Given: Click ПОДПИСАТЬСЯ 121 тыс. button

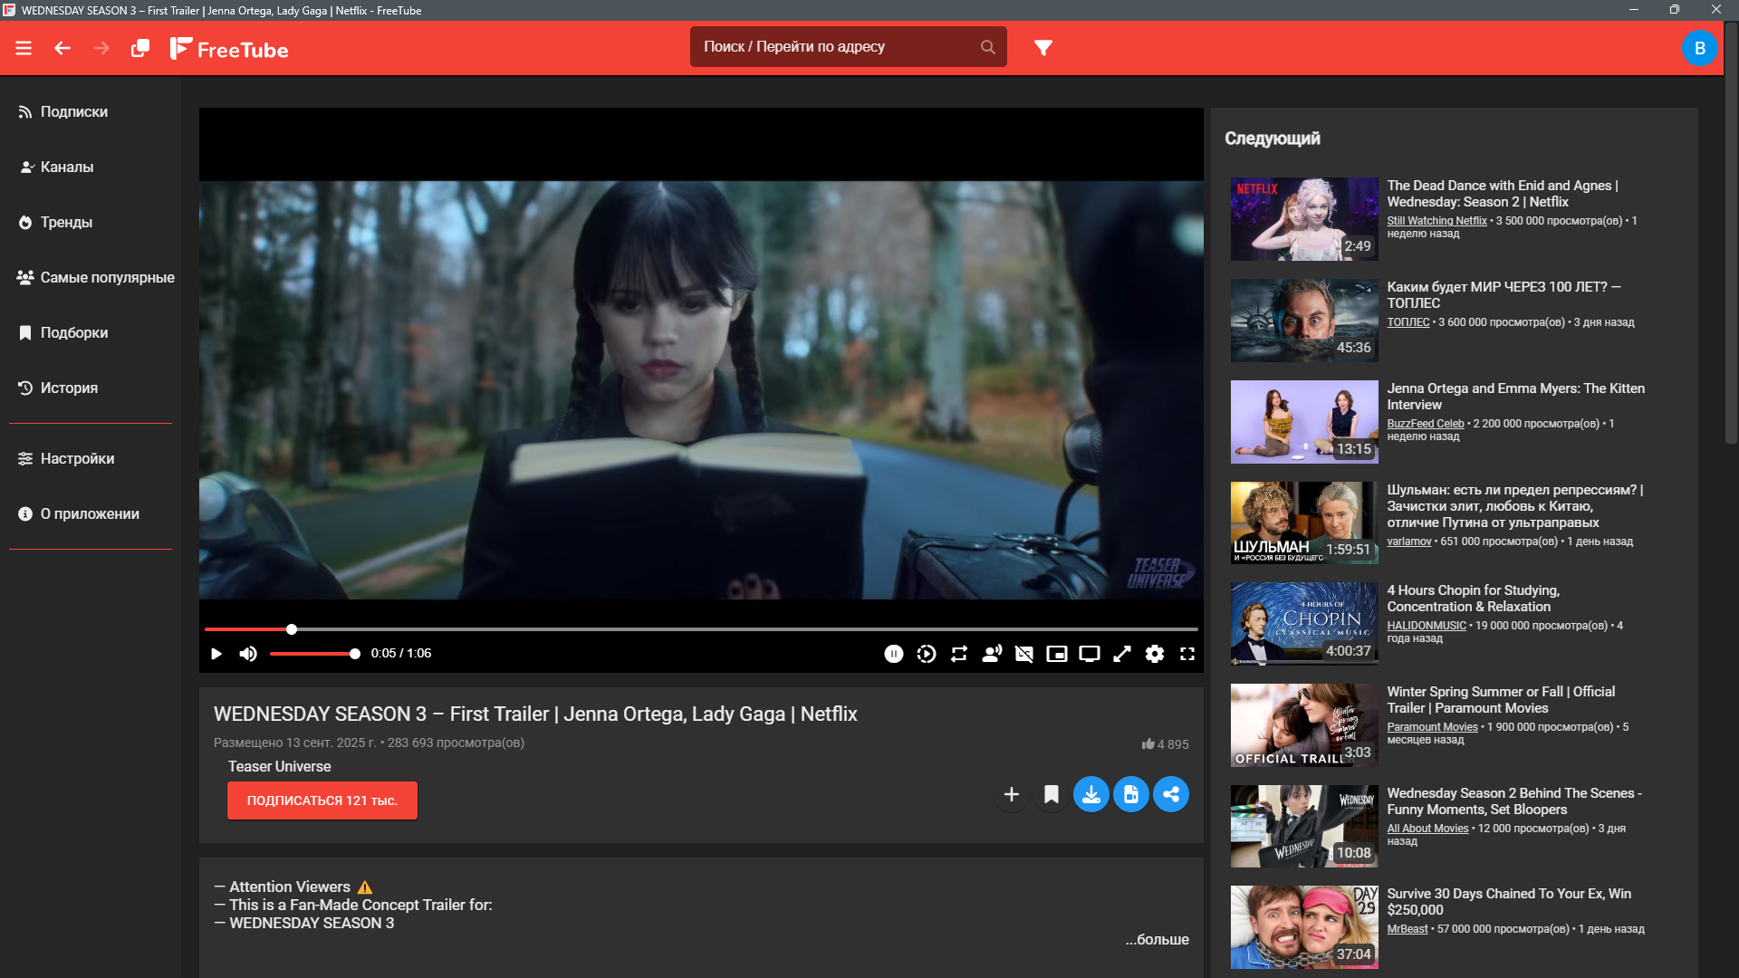Looking at the screenshot, I should 322,801.
